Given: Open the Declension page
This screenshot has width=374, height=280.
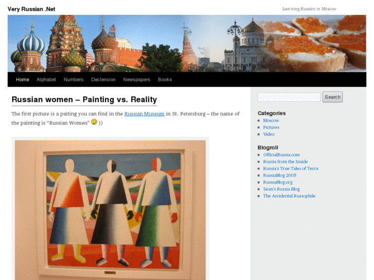Looking at the screenshot, I should coord(103,80).
